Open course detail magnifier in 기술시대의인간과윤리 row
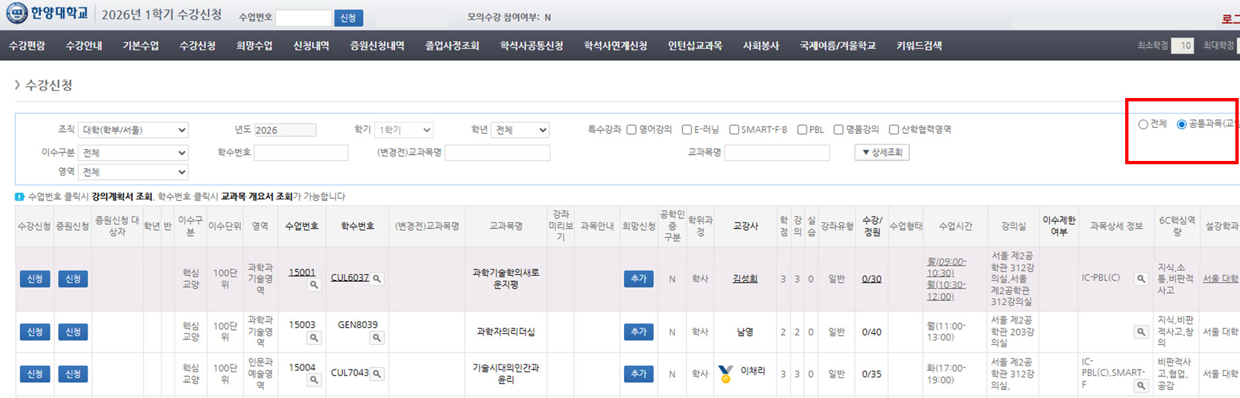 pyautogui.click(x=1141, y=385)
